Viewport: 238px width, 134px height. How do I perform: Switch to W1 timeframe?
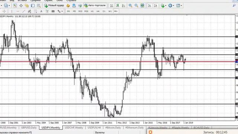click(110, 11)
